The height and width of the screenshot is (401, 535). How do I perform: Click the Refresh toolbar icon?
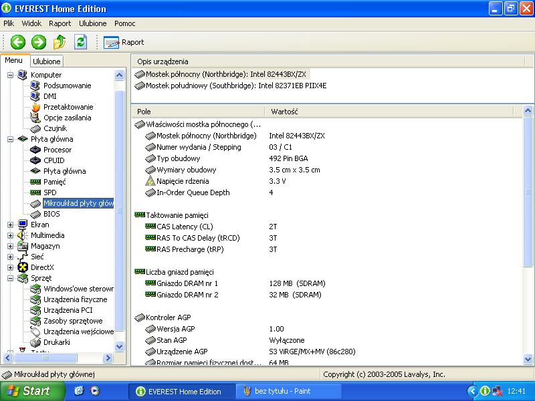(x=80, y=42)
